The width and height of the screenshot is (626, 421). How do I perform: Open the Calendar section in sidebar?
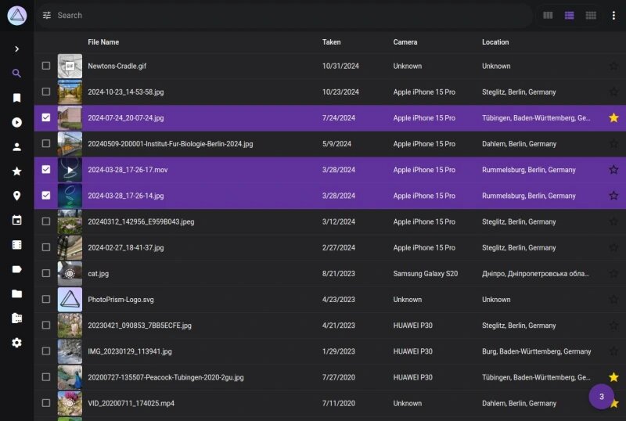(16, 221)
